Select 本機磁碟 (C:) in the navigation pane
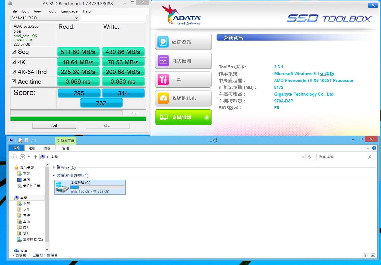This screenshot has width=381, height=265. pyautogui.click(x=33, y=239)
